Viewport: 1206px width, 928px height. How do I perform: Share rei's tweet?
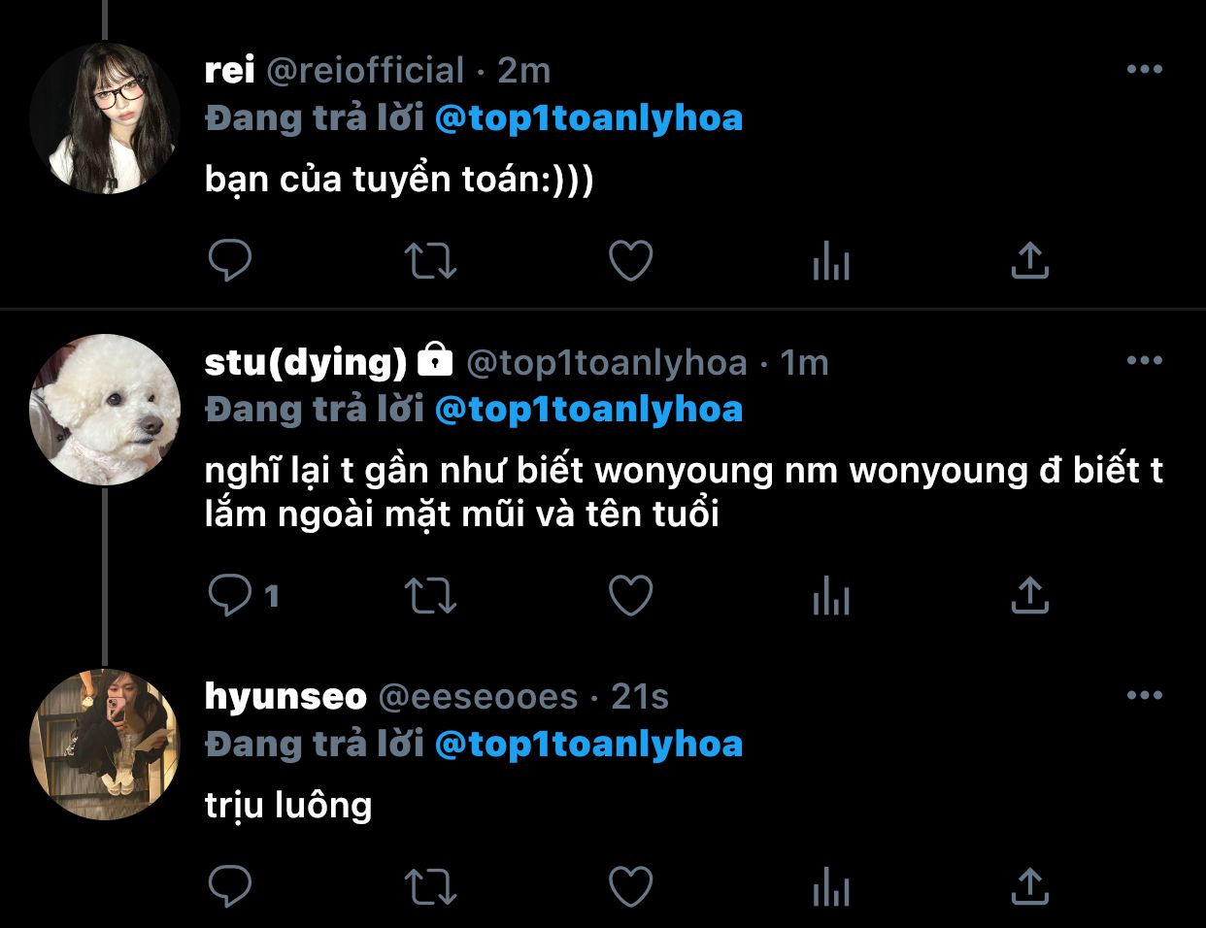(1030, 260)
